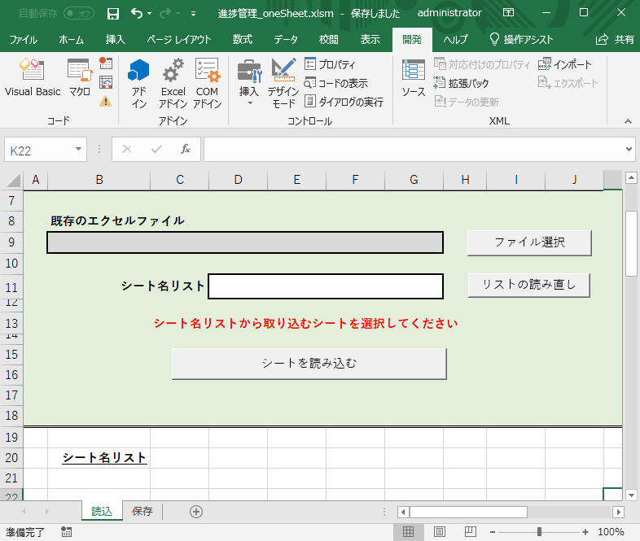640x541 pixels.
Task: Switch to Page Layout view icon
Action: pos(440,531)
